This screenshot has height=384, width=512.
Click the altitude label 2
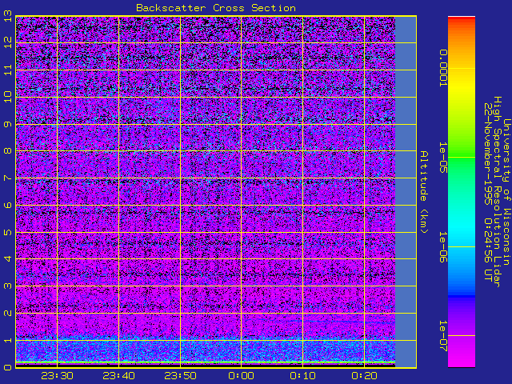8,313
